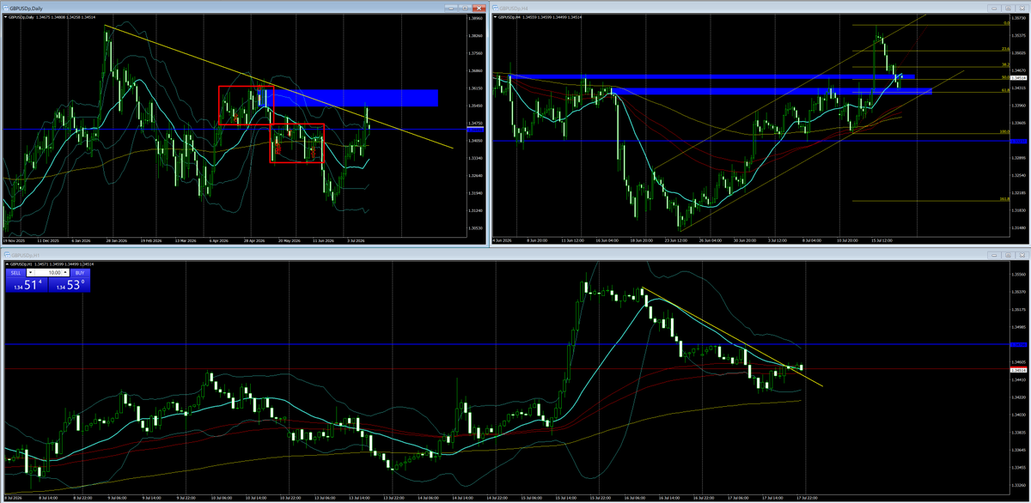1031x503 pixels.
Task: Click the Fibonacci 23.6 level label
Action: pos(1005,49)
